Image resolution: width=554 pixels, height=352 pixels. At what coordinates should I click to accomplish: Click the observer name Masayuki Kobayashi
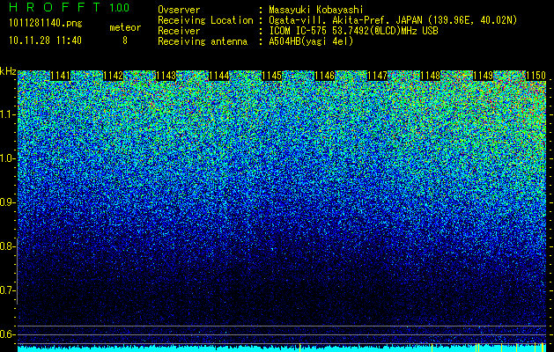[316, 10]
